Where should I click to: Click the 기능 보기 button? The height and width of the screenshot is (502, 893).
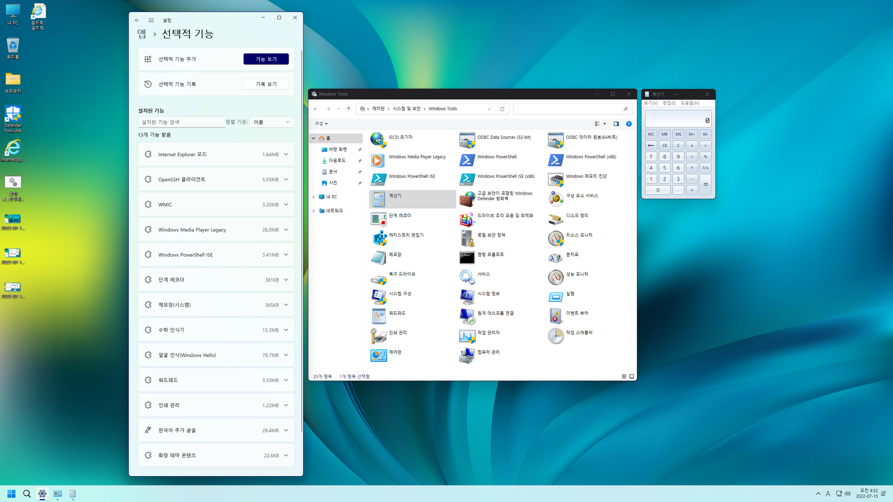pos(266,59)
